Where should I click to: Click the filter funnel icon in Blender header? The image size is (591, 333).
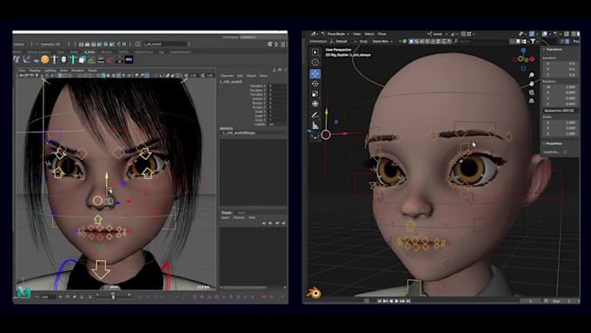coord(533,41)
